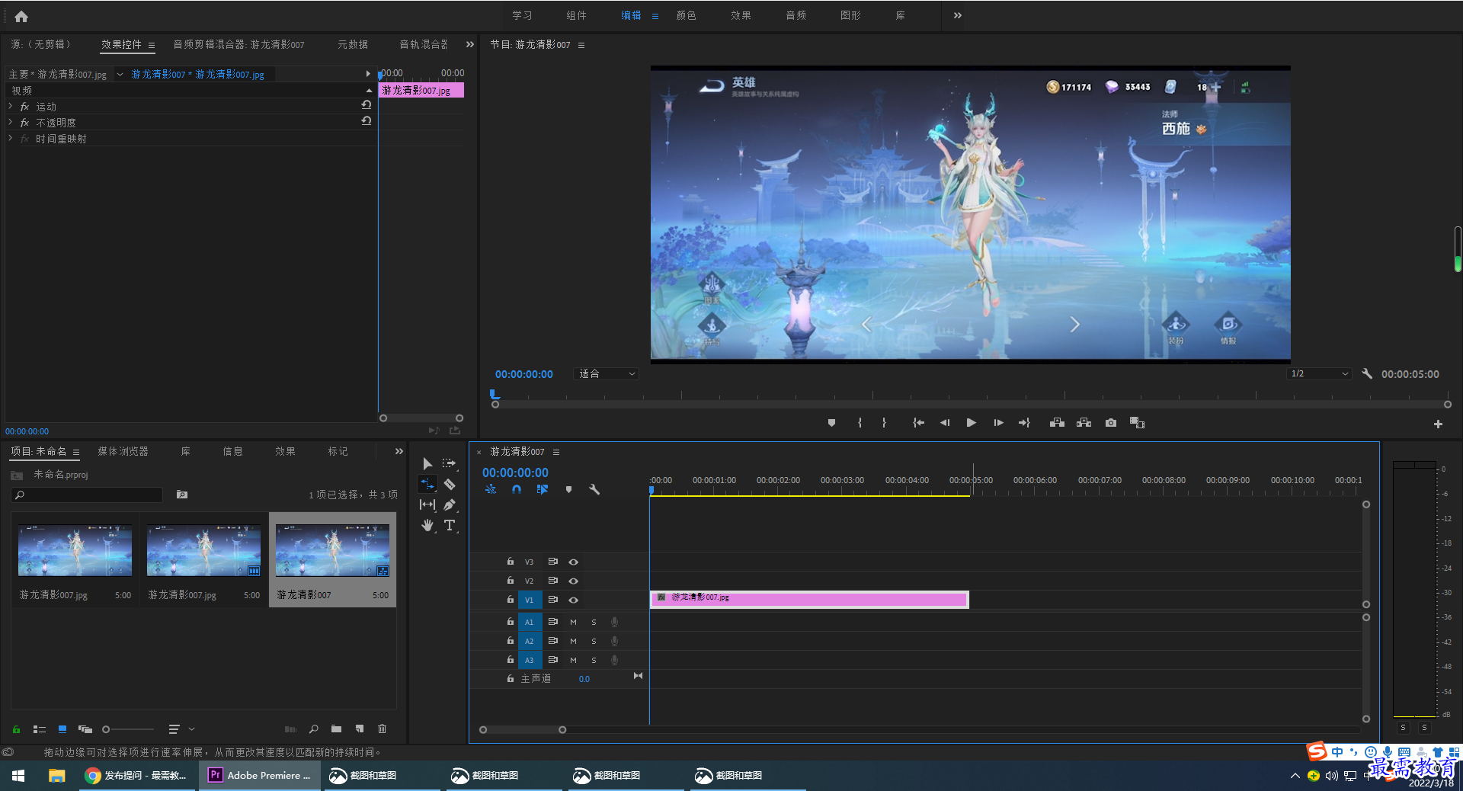Open timeline display settings wrench
This screenshot has height=791, width=1463.
tap(594, 489)
